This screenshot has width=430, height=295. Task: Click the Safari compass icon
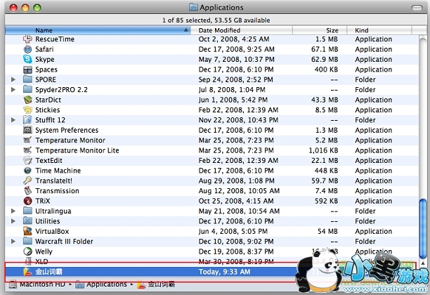click(27, 50)
